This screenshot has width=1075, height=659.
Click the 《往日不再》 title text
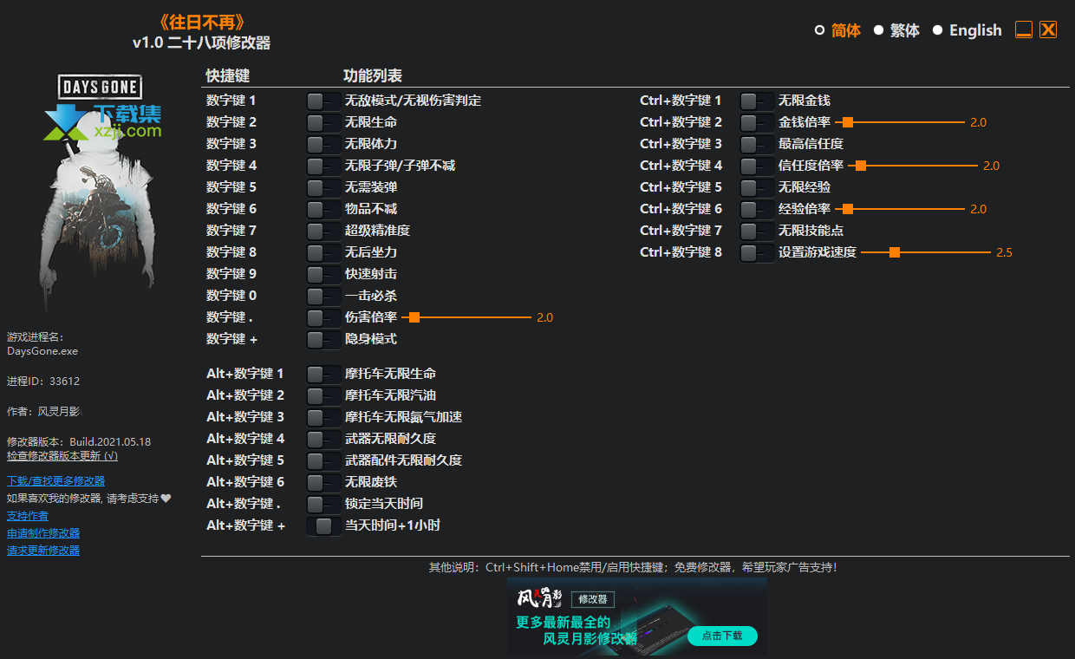pyautogui.click(x=201, y=22)
